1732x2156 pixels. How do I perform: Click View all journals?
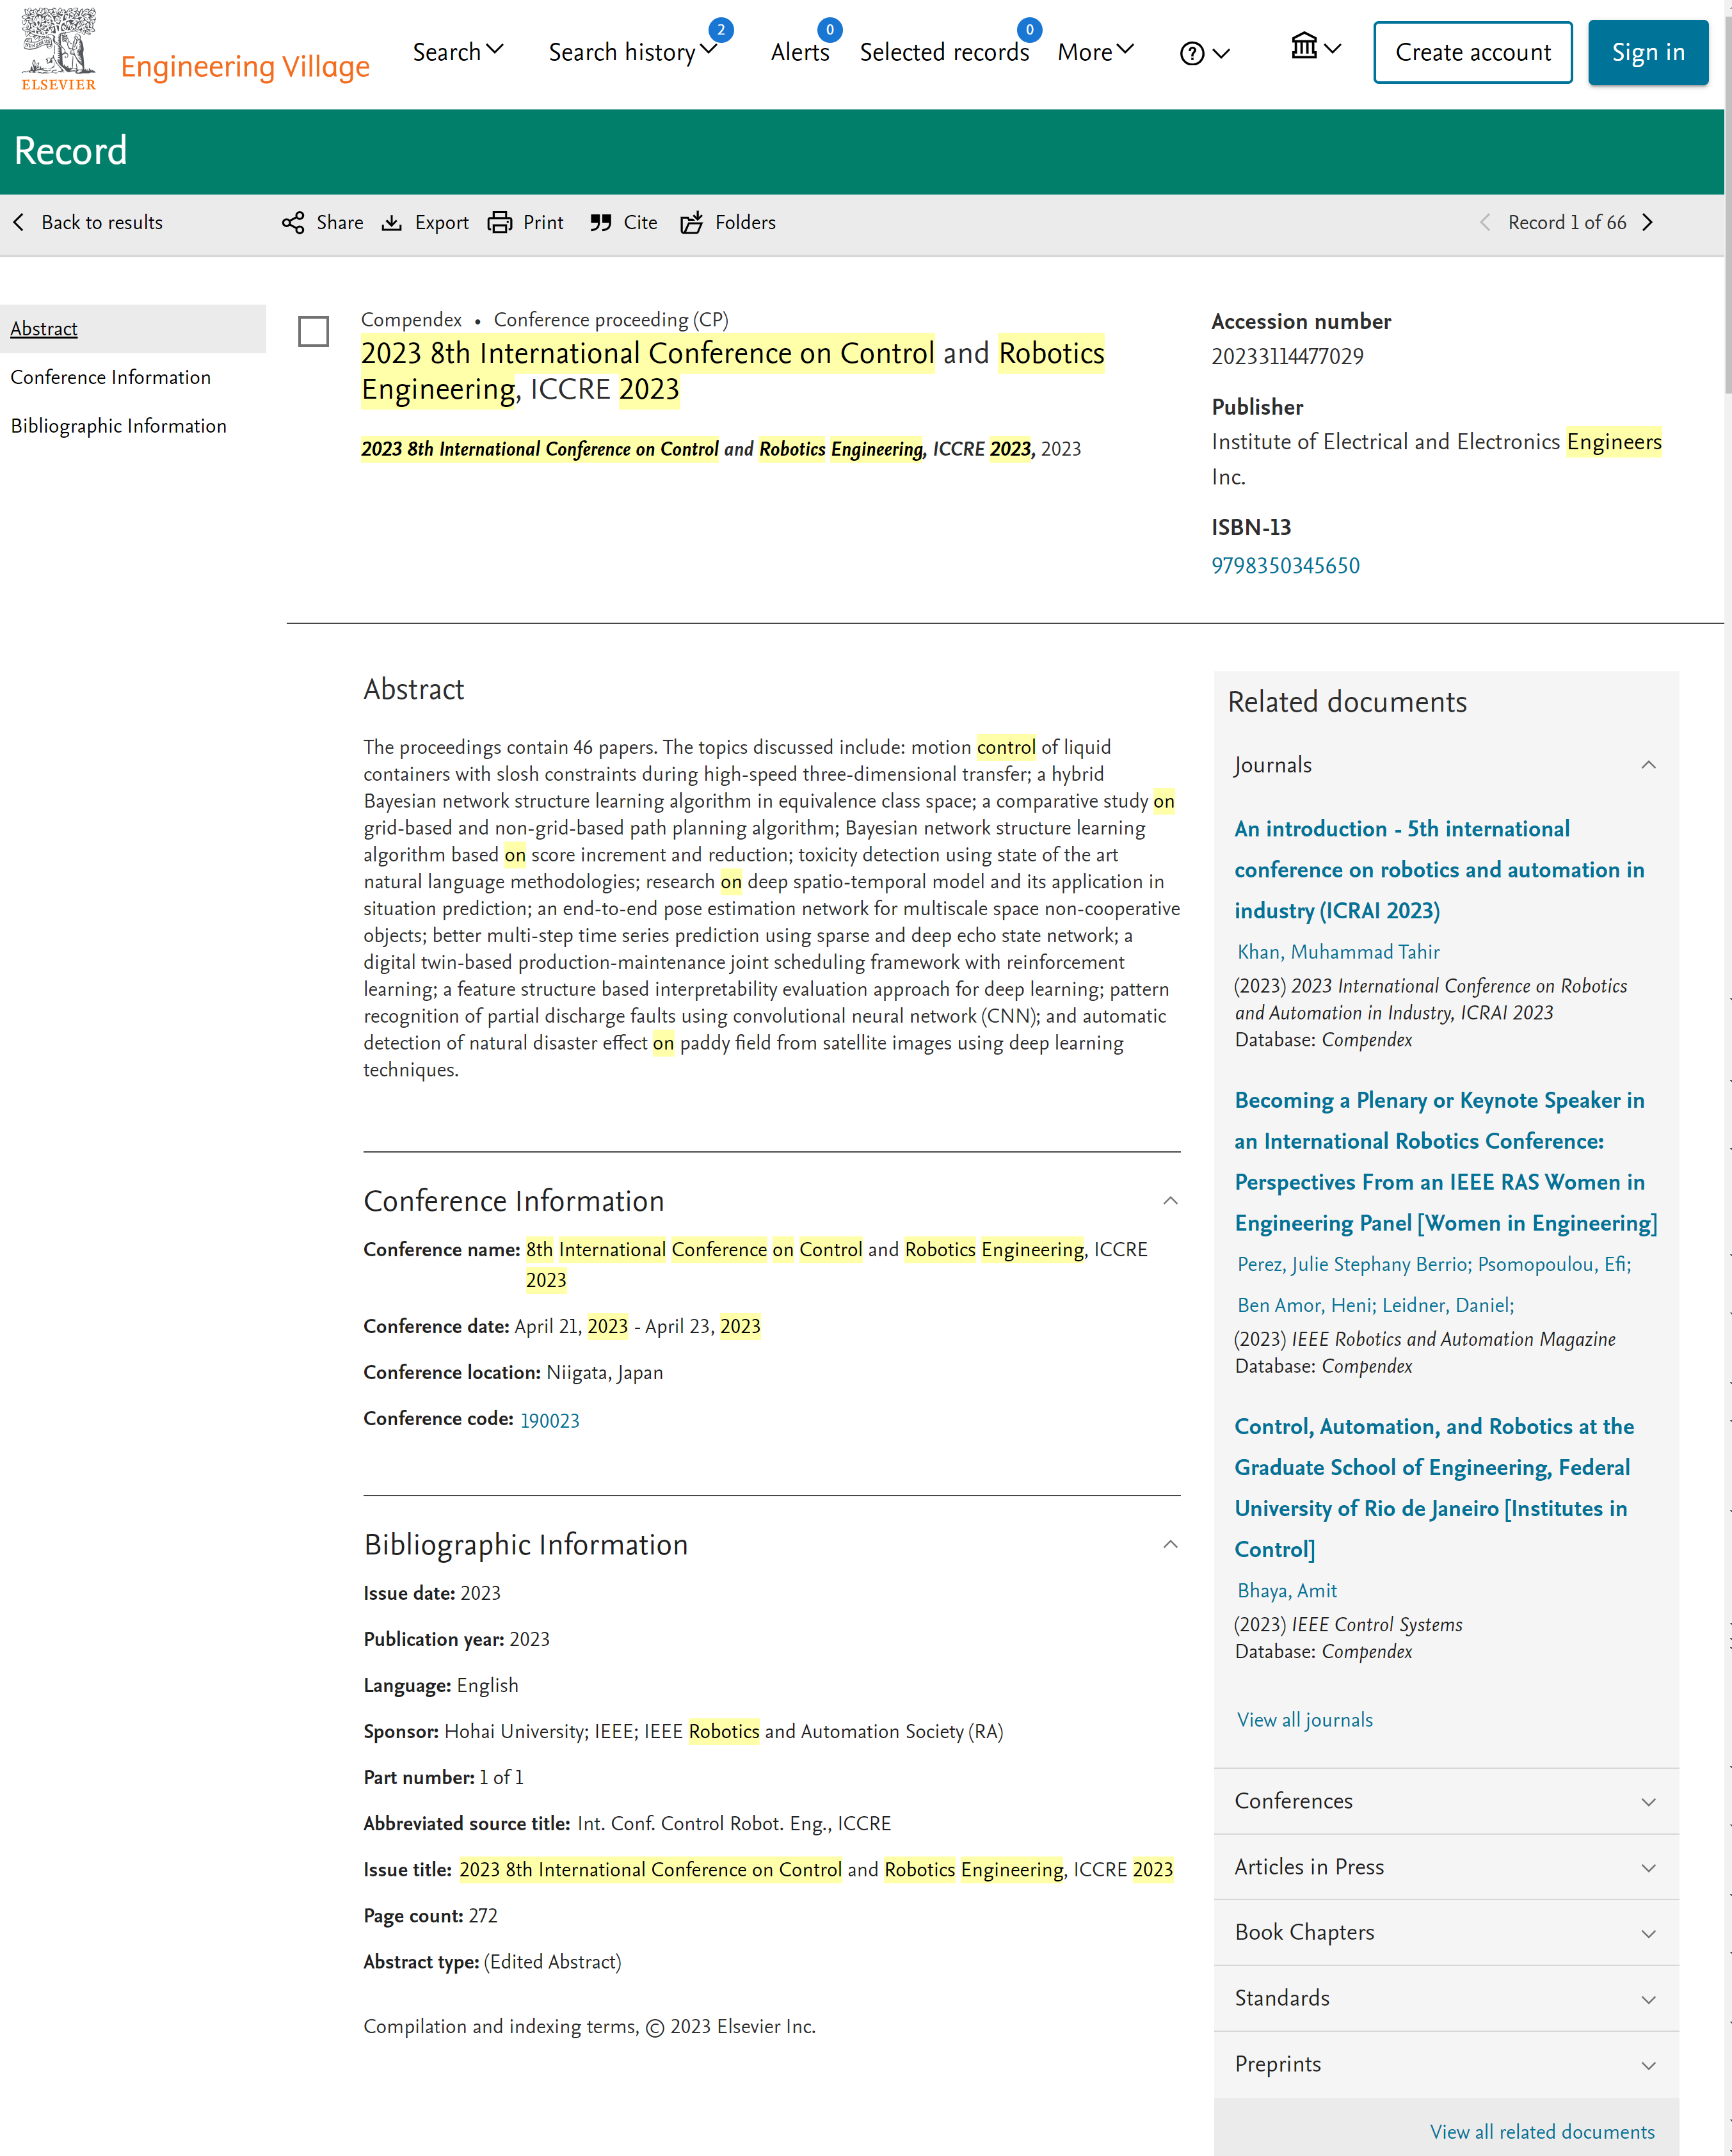(1304, 1719)
